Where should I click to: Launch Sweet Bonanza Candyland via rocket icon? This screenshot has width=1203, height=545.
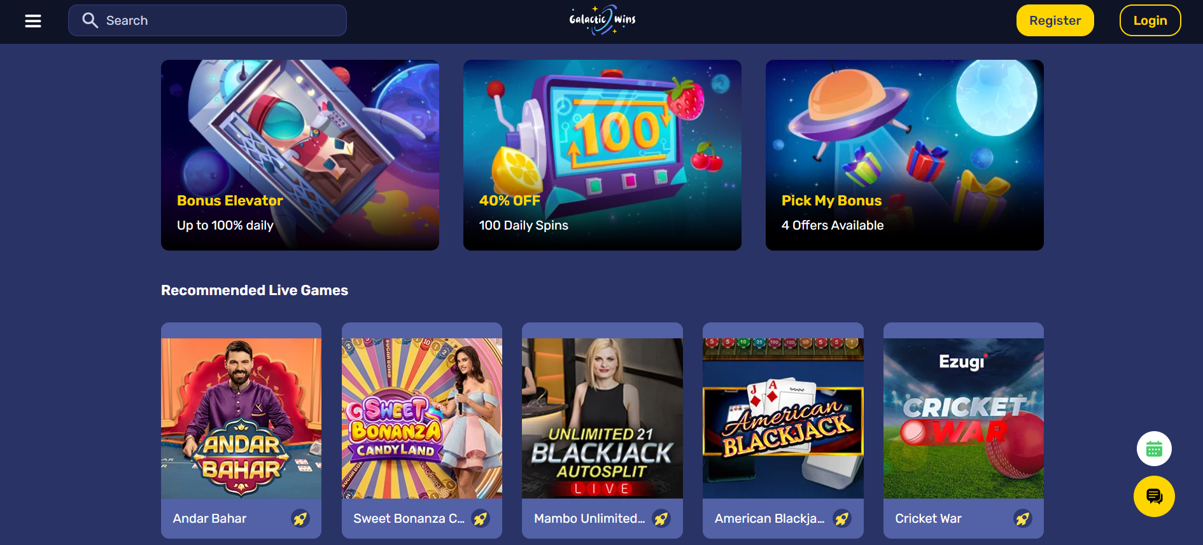tap(481, 518)
